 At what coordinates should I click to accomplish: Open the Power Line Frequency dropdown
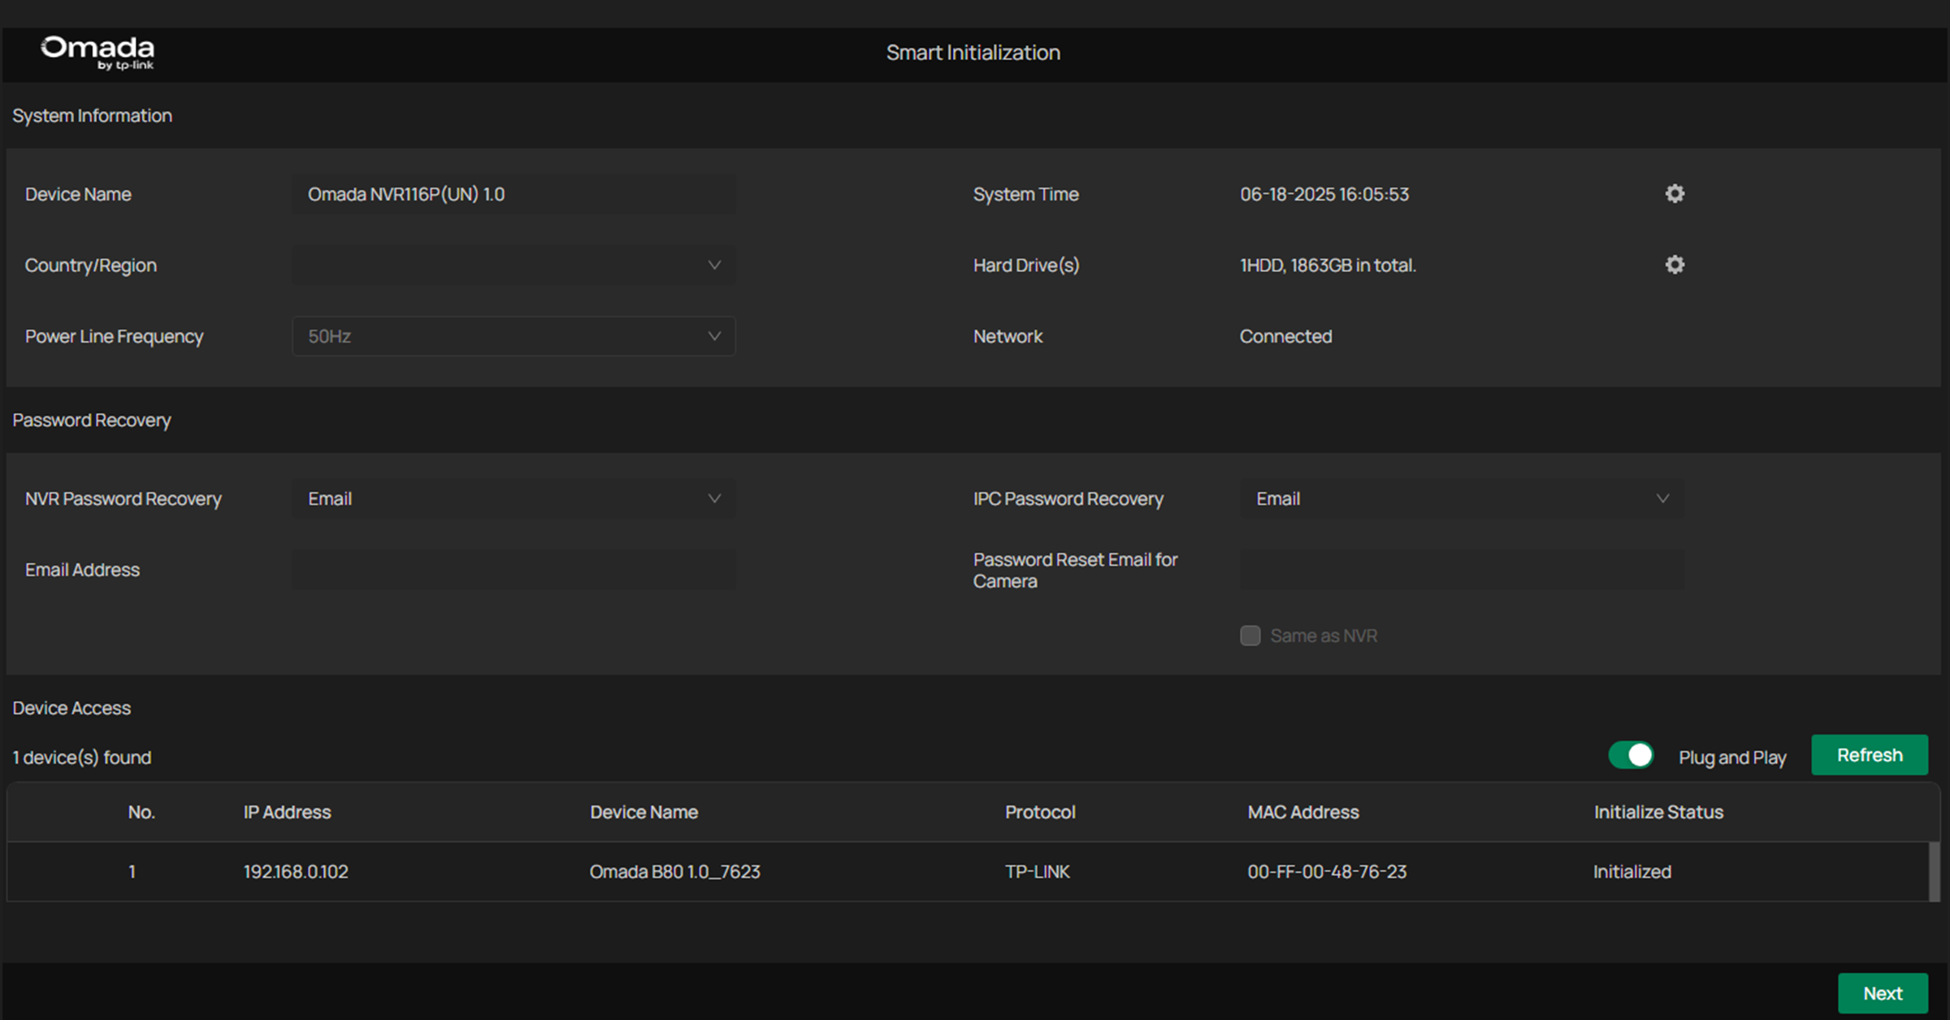click(x=513, y=336)
